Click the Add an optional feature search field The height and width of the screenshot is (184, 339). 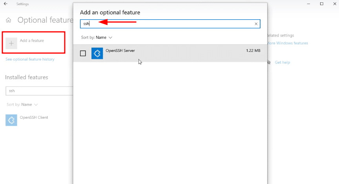tap(169, 24)
